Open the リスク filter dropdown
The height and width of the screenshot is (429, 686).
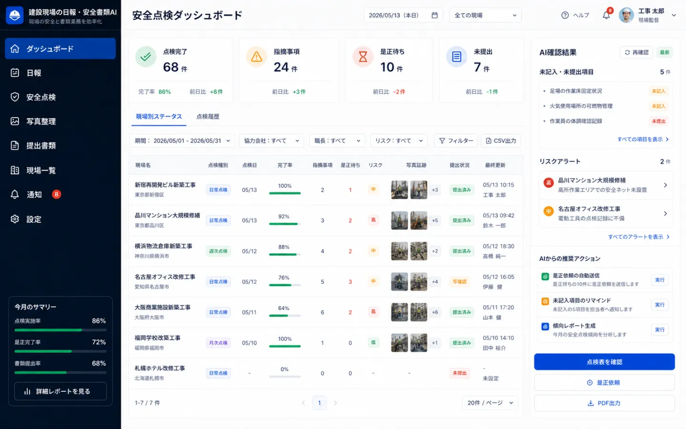[x=399, y=141]
